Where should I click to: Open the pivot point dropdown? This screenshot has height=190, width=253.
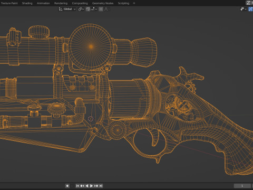pyautogui.click(x=81, y=9)
